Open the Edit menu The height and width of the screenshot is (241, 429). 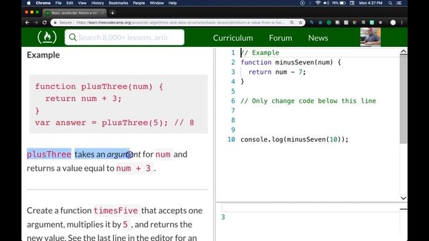(70, 3)
